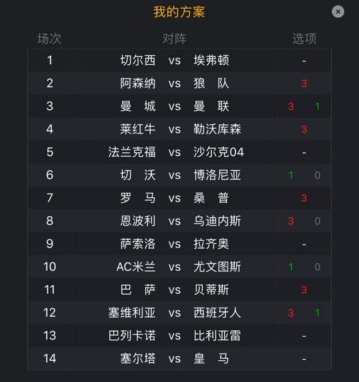Image resolution: width=359 pixels, height=382 pixels.
Task: Toggle the green 1 for 切沃 vs 博洛尼亚
Action: (x=291, y=175)
